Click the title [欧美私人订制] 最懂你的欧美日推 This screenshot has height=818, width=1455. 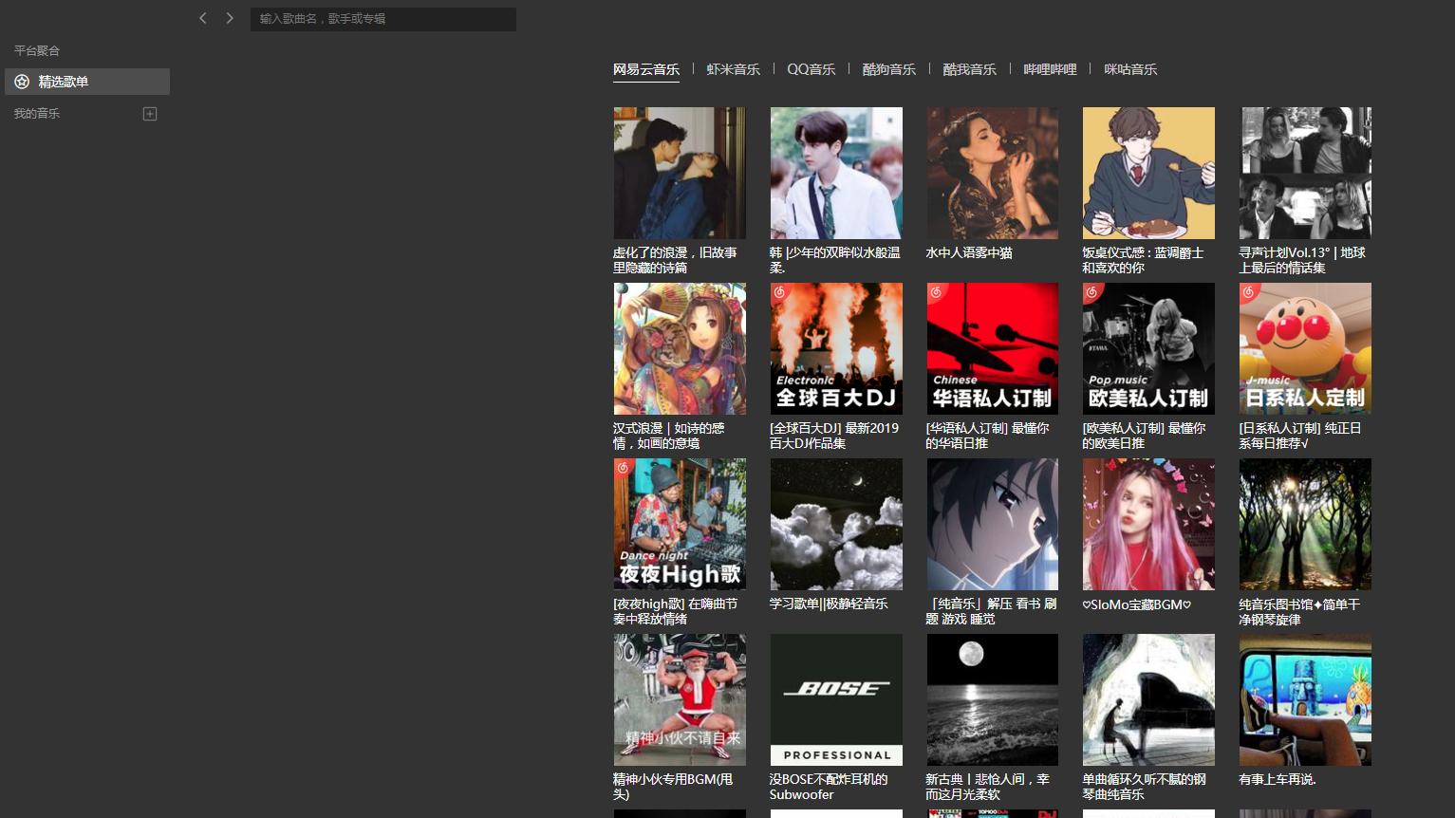tap(1144, 436)
